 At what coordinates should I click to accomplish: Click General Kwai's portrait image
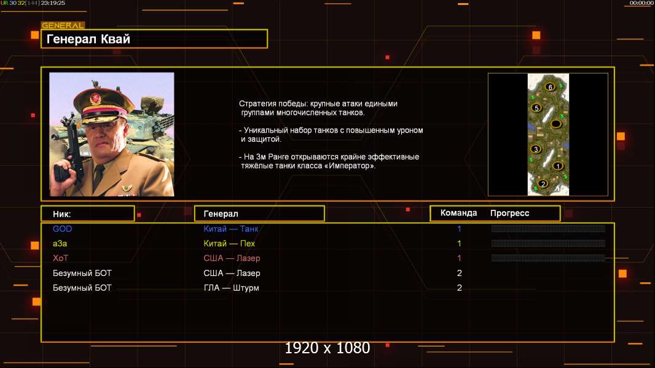[x=112, y=134]
